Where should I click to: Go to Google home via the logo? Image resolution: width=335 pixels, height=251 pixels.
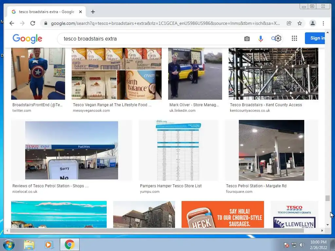pos(27,39)
